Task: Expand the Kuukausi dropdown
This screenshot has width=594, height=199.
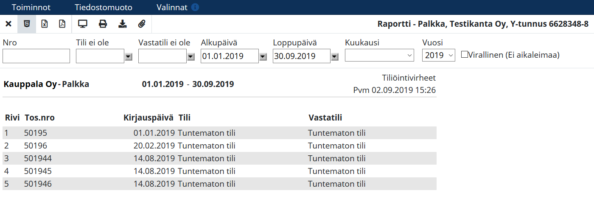Action: click(x=380, y=56)
